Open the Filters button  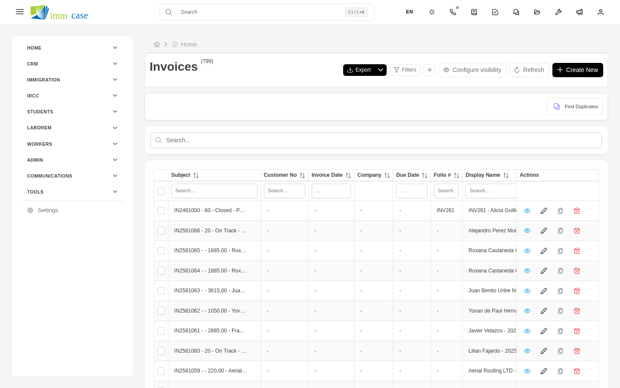click(x=405, y=70)
